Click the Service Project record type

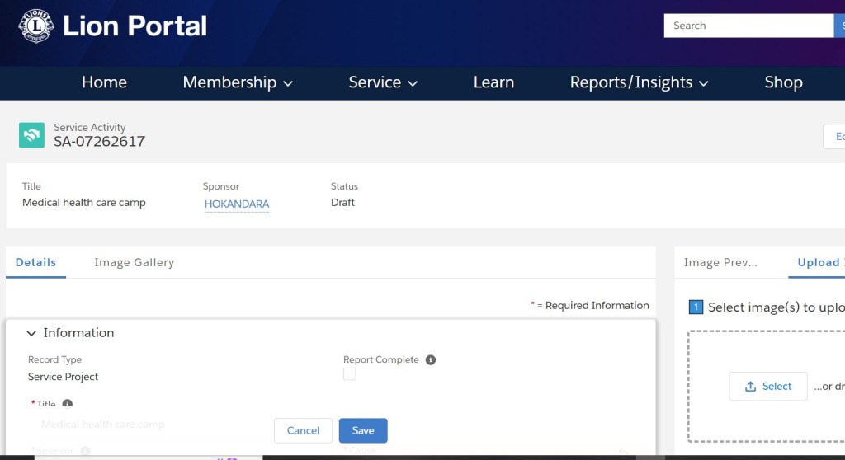pos(63,377)
